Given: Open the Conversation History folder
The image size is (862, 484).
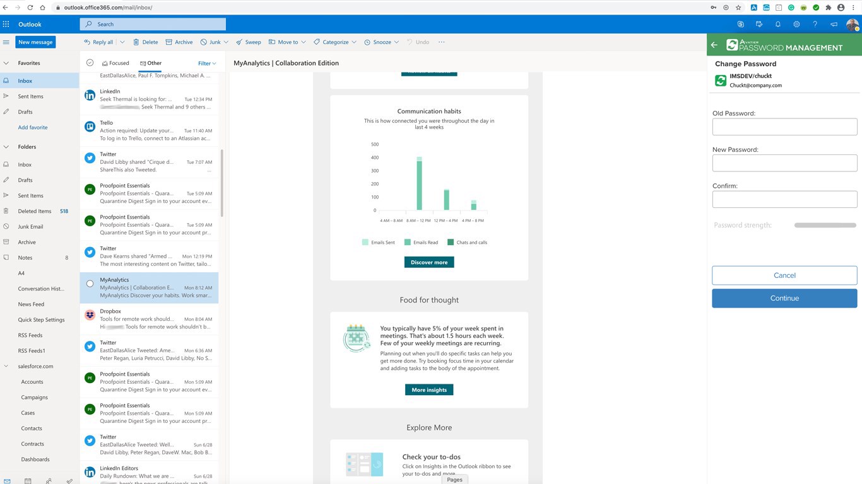Looking at the screenshot, I should pyautogui.click(x=39, y=289).
